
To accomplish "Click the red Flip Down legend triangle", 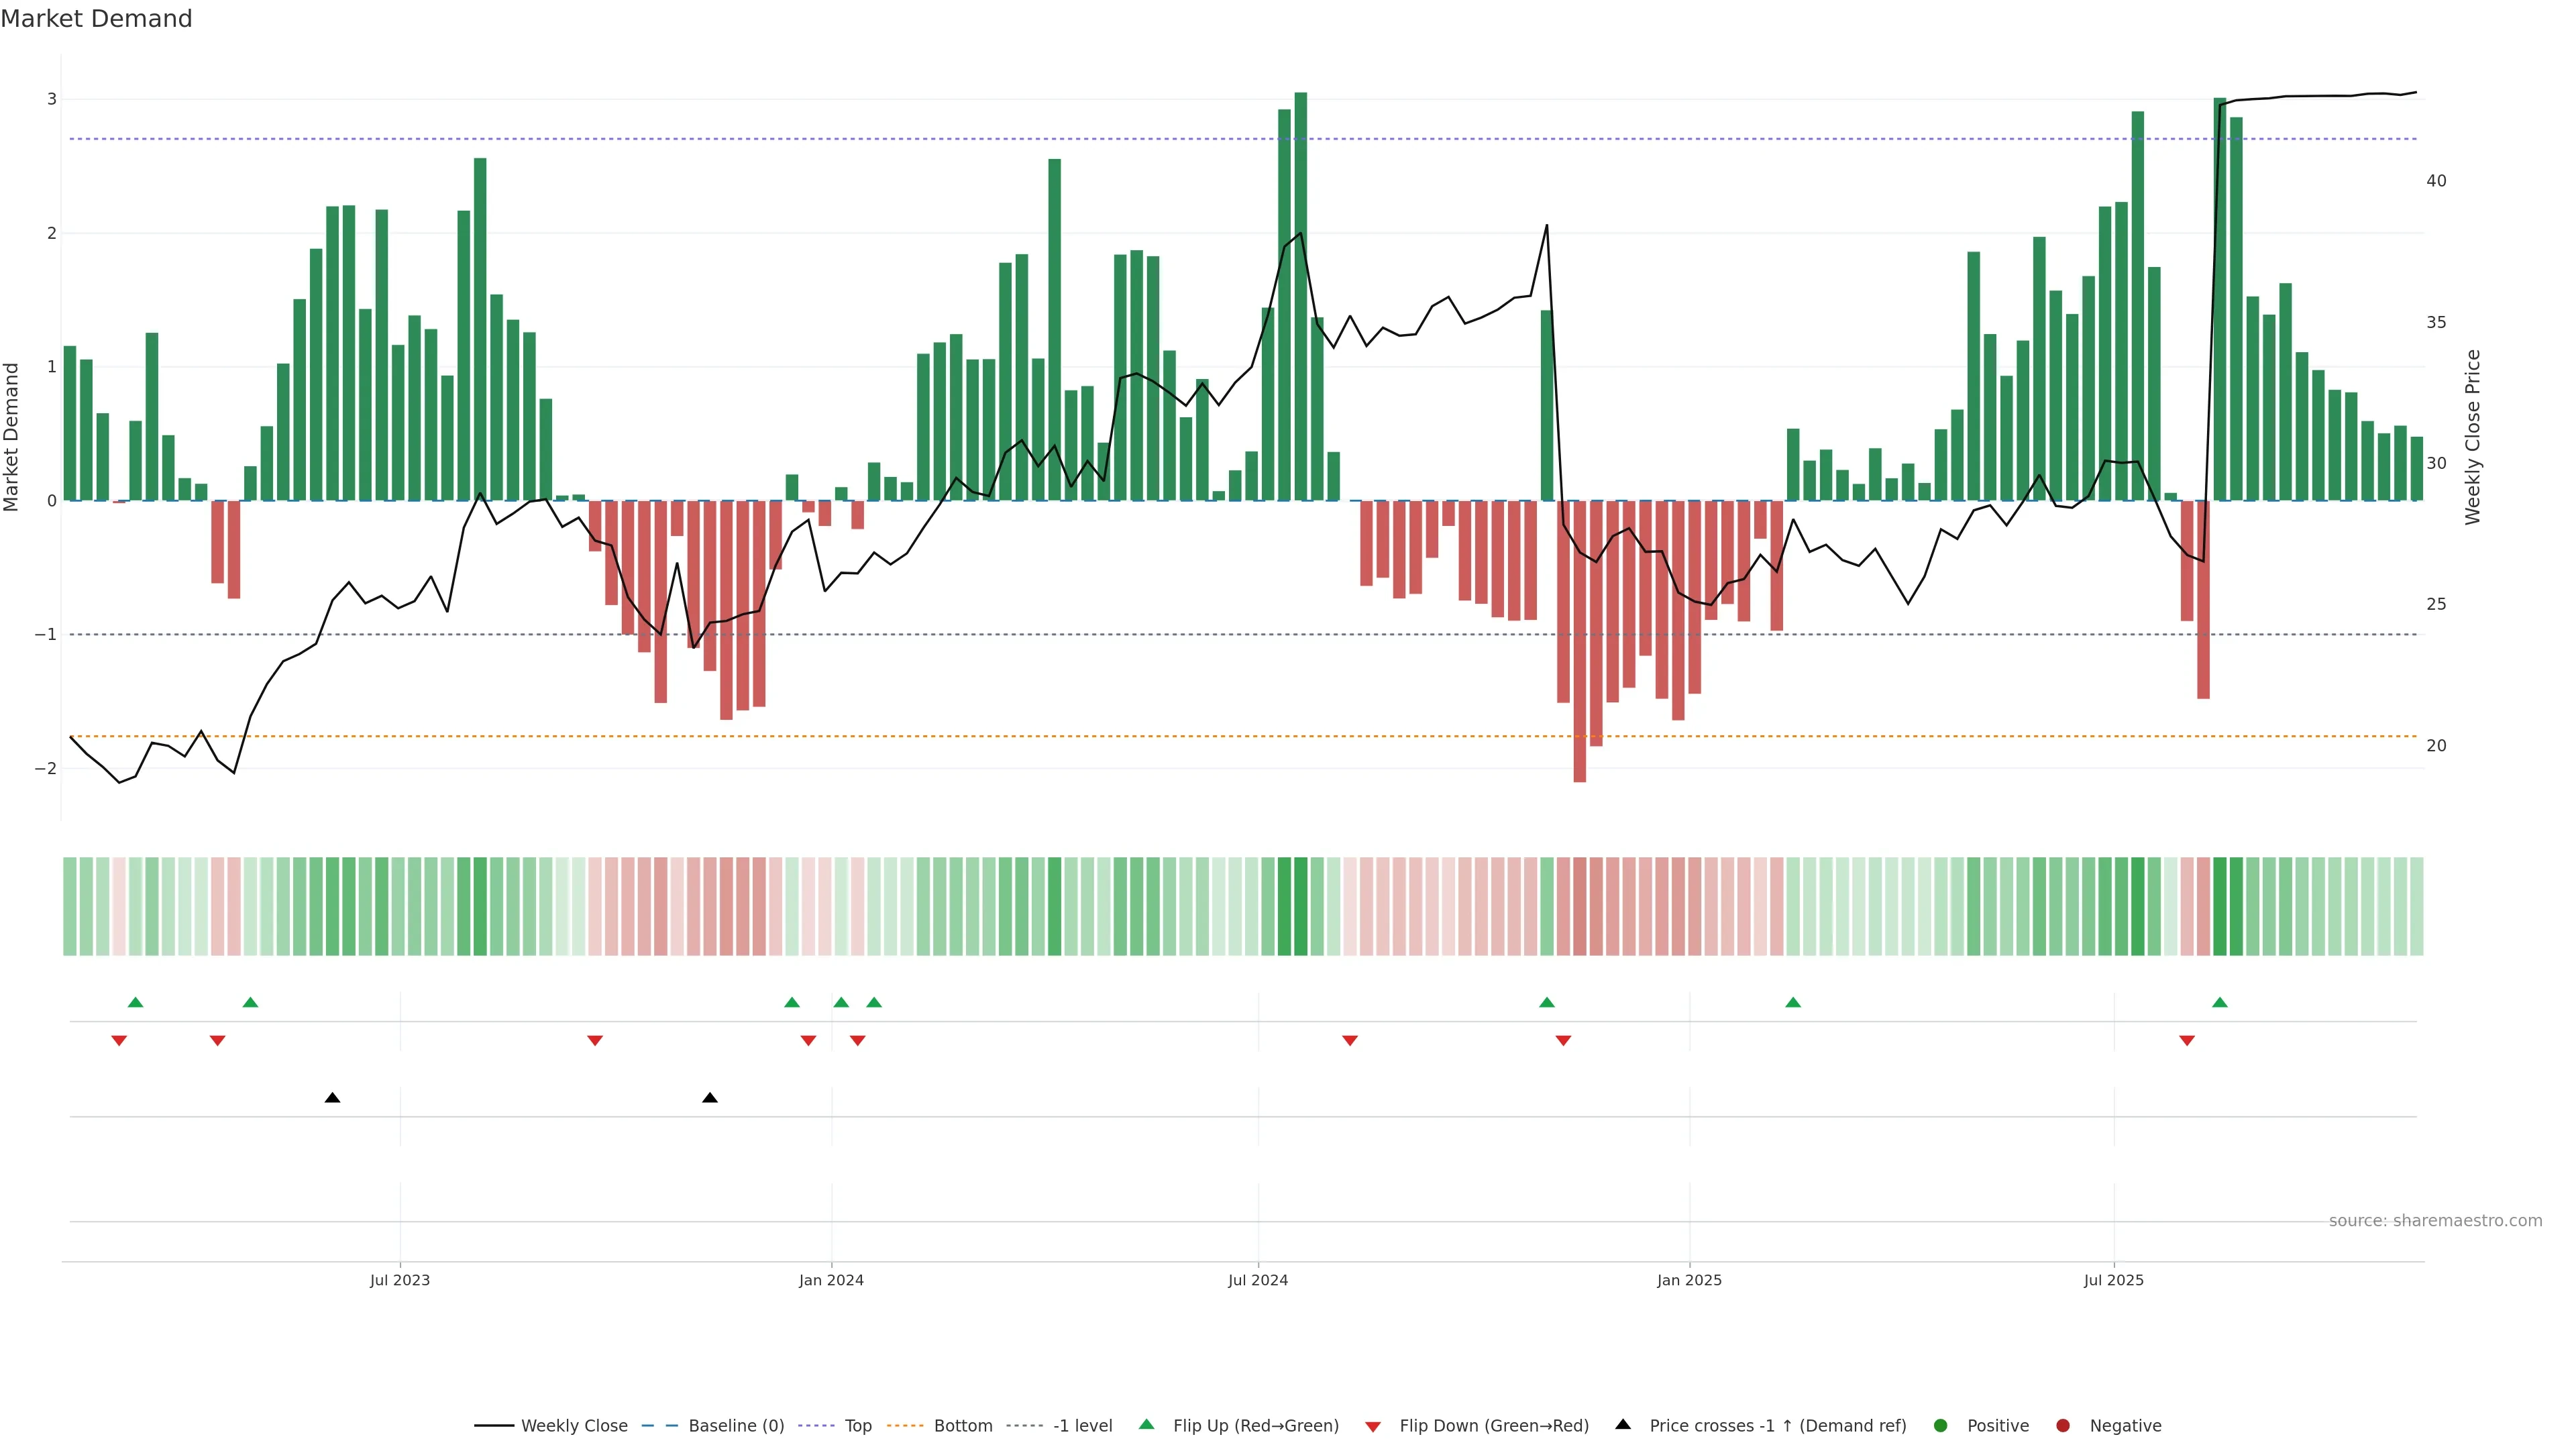I will 1373,1426.
